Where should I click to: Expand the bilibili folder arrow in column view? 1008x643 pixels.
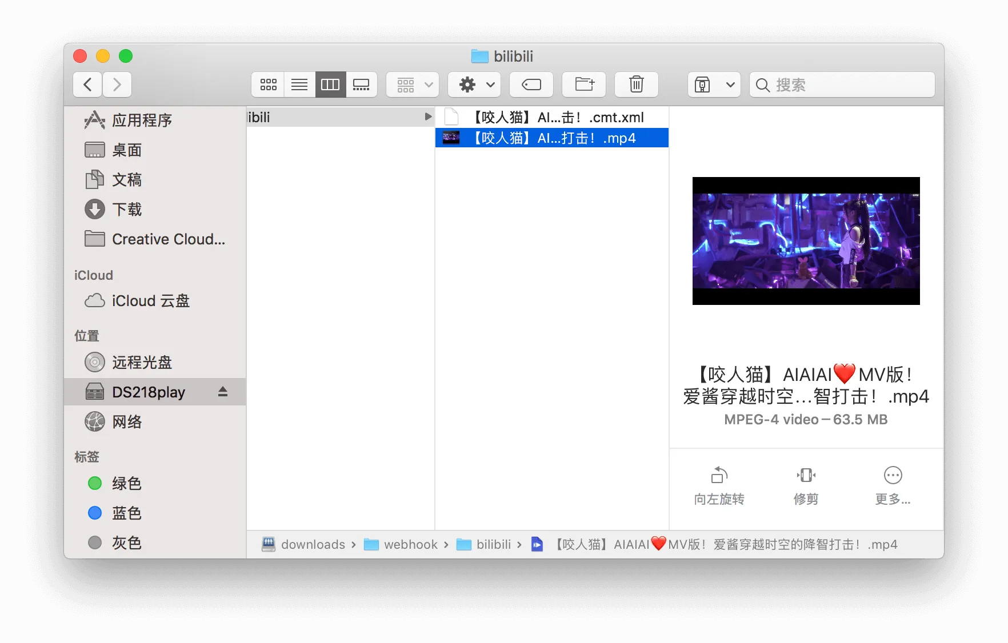(428, 116)
